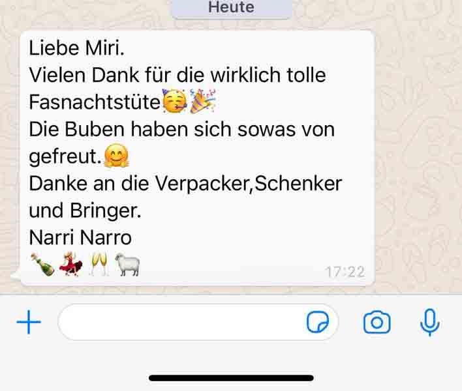Tap the hugging face emoji after gefreut
Viewport: 462px width, 391px height.
point(117,155)
